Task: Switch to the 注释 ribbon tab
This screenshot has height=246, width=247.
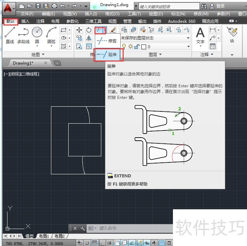Action: (40, 21)
